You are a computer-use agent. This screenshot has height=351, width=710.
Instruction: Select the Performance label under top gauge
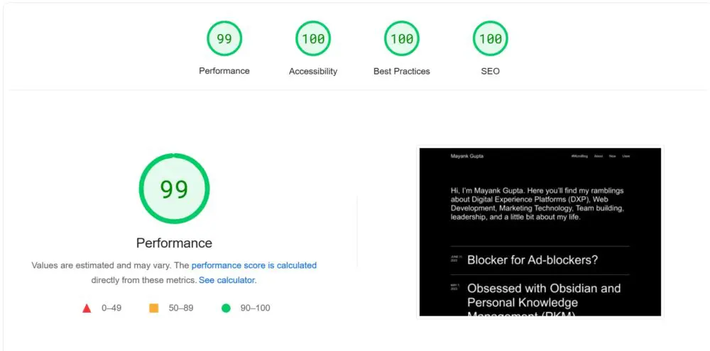coord(224,71)
